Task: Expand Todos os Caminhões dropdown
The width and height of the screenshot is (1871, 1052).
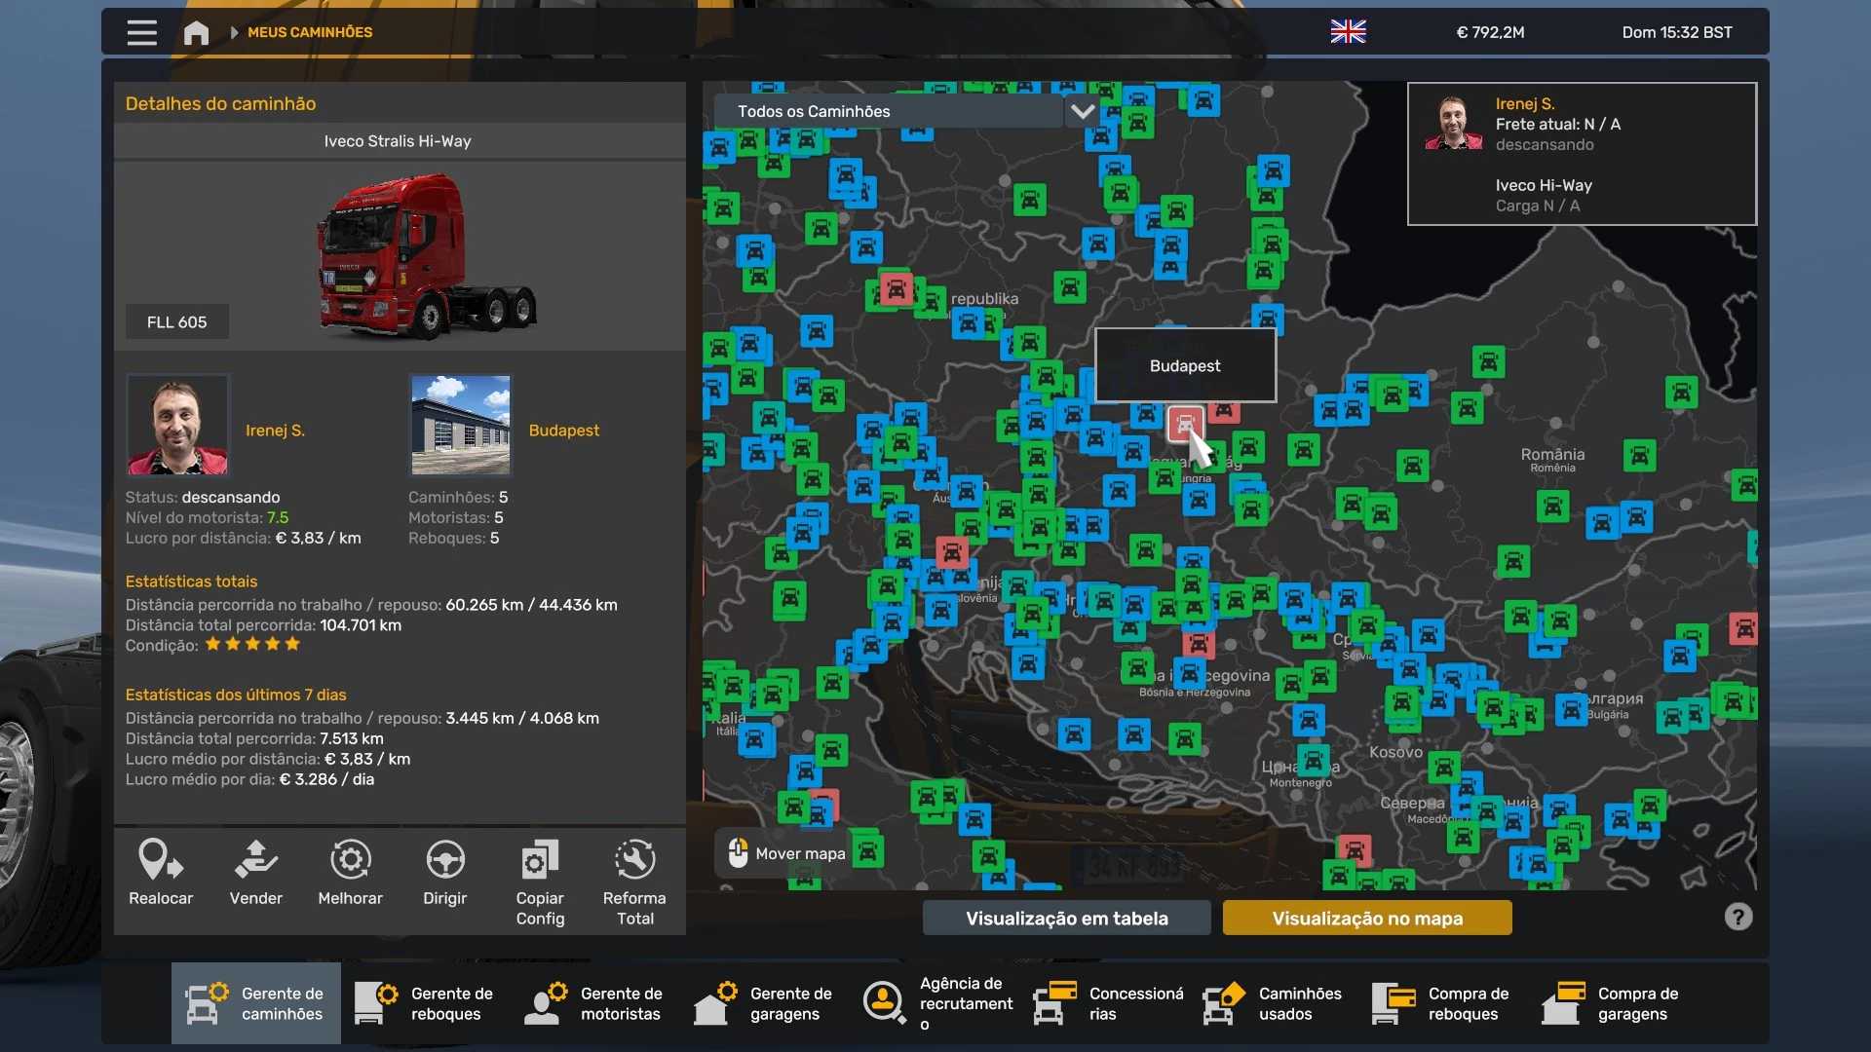Action: pos(887,111)
